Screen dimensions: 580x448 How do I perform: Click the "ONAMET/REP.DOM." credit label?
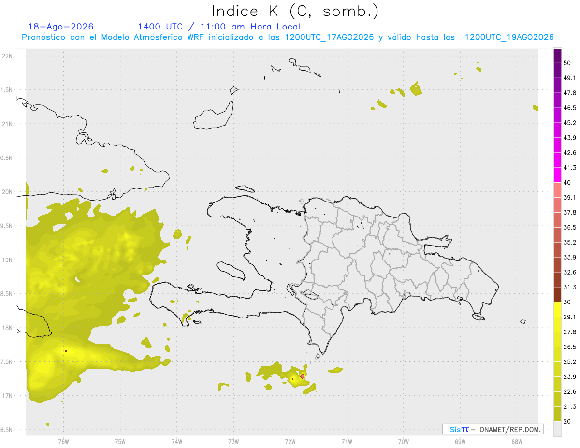[x=509, y=429]
